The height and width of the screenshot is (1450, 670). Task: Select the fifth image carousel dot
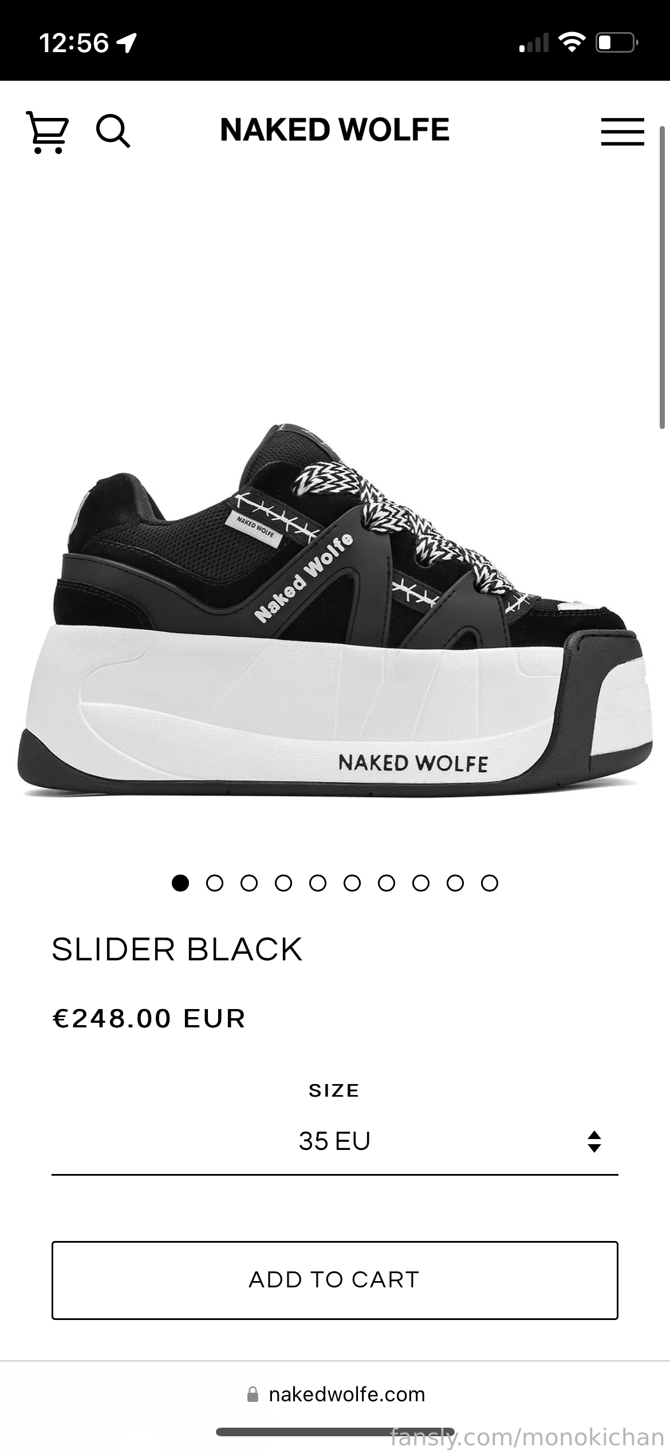(x=318, y=883)
